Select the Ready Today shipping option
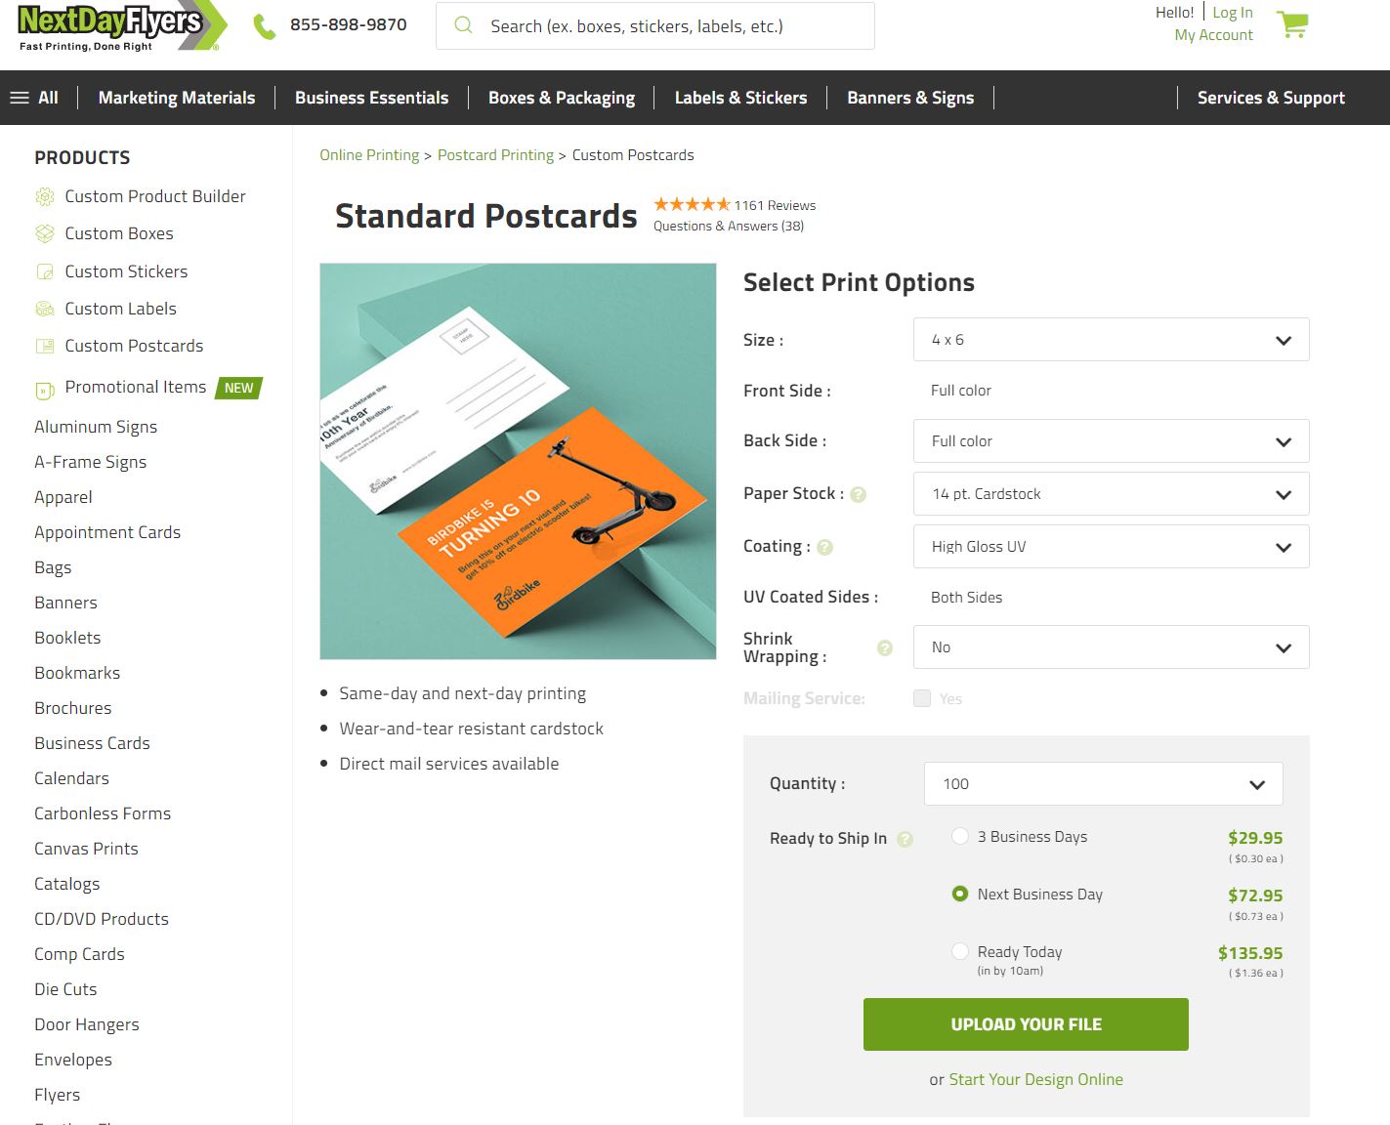The height and width of the screenshot is (1125, 1390). [960, 951]
